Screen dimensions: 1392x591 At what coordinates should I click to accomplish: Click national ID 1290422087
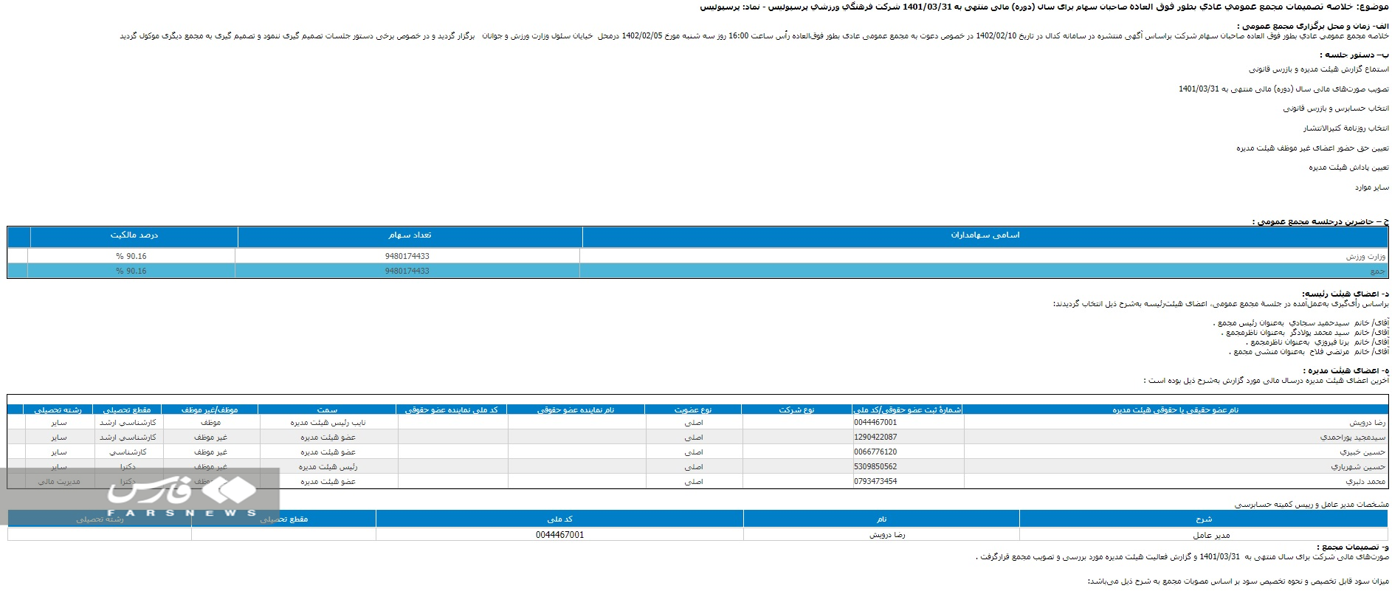[x=875, y=438]
